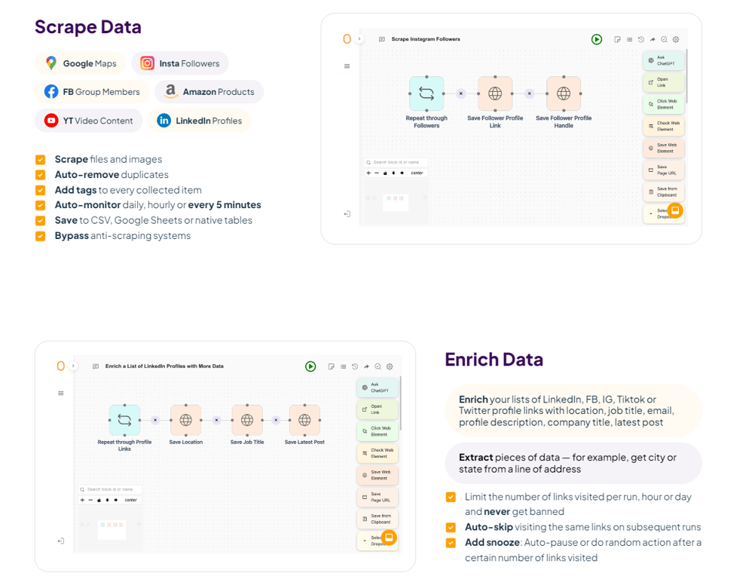Click minimap in Enrich LinkedIn Profiles panel
The height and width of the screenshot is (579, 749).
(112, 530)
